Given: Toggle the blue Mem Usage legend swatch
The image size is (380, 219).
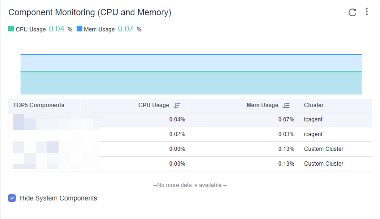Looking at the screenshot, I should coord(79,29).
